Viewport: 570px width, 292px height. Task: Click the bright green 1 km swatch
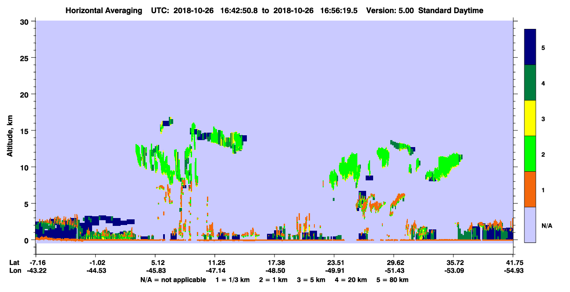point(530,154)
